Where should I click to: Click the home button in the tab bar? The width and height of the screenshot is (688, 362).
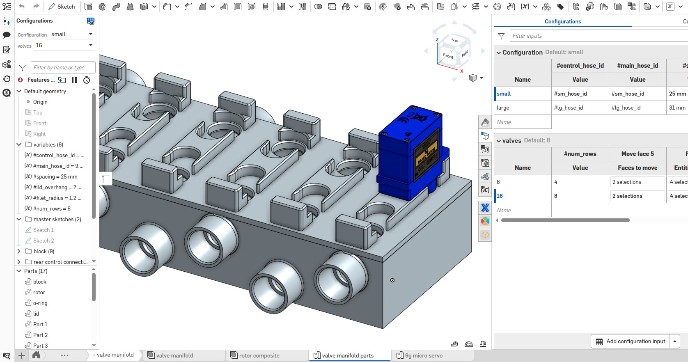tap(36, 355)
